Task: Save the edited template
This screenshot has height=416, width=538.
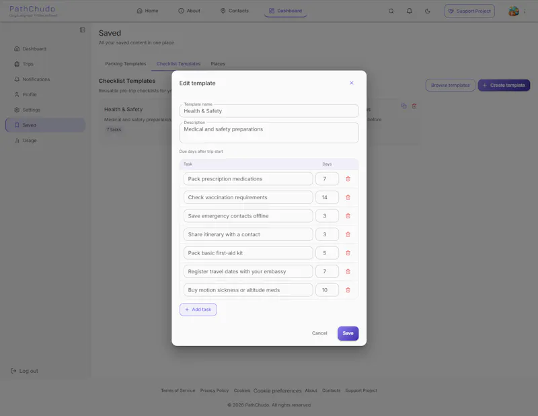Action: click(x=348, y=334)
